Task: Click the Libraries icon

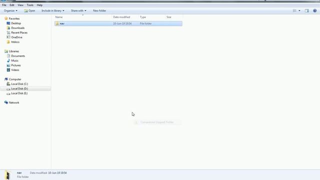Action: (x=6, y=51)
